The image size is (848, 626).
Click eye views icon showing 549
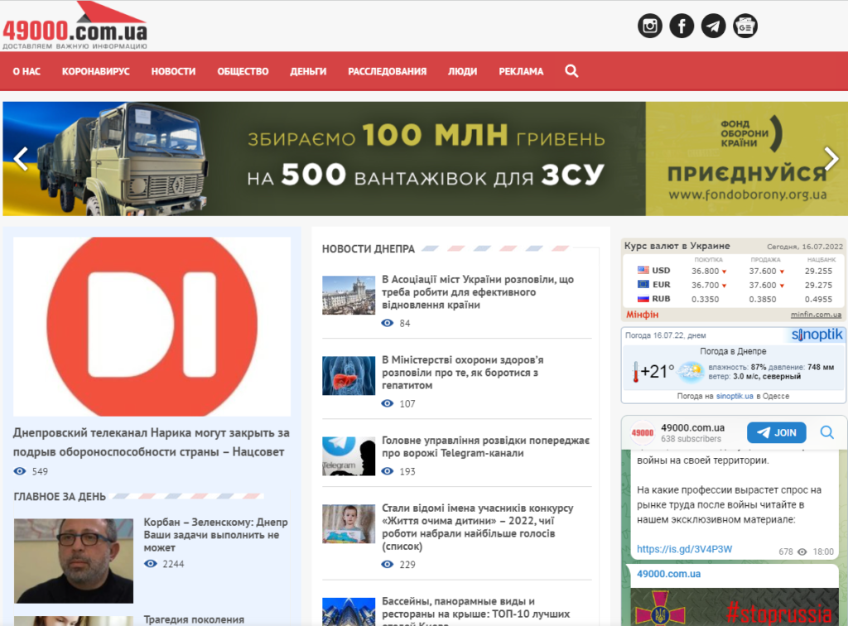(20, 471)
